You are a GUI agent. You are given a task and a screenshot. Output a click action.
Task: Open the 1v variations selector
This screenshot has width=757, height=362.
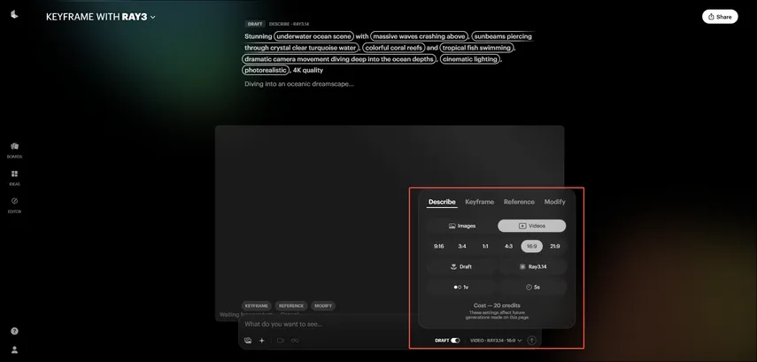pos(461,287)
